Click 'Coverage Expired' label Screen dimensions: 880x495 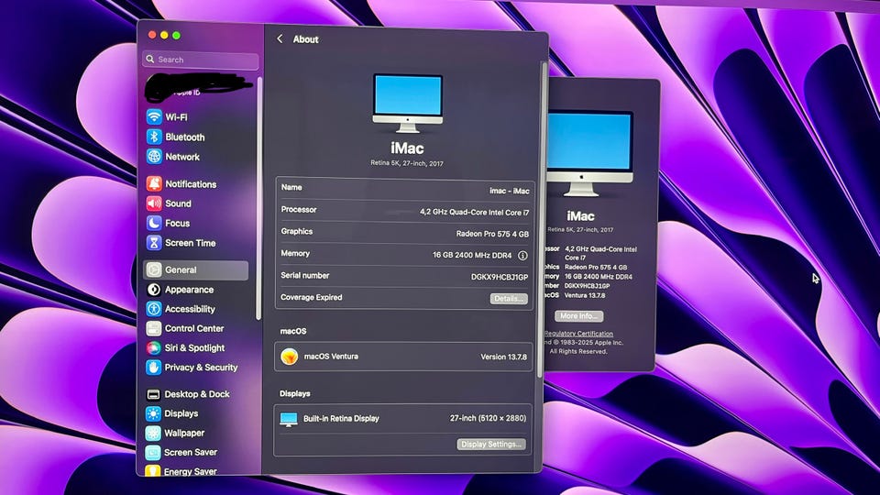point(312,297)
